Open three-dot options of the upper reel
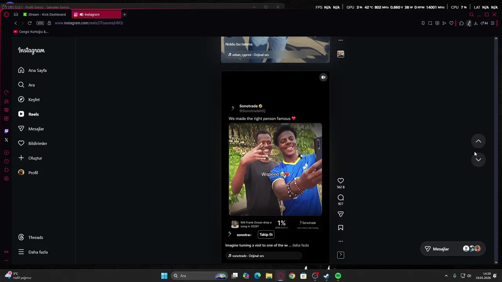502x282 pixels. coord(340,40)
